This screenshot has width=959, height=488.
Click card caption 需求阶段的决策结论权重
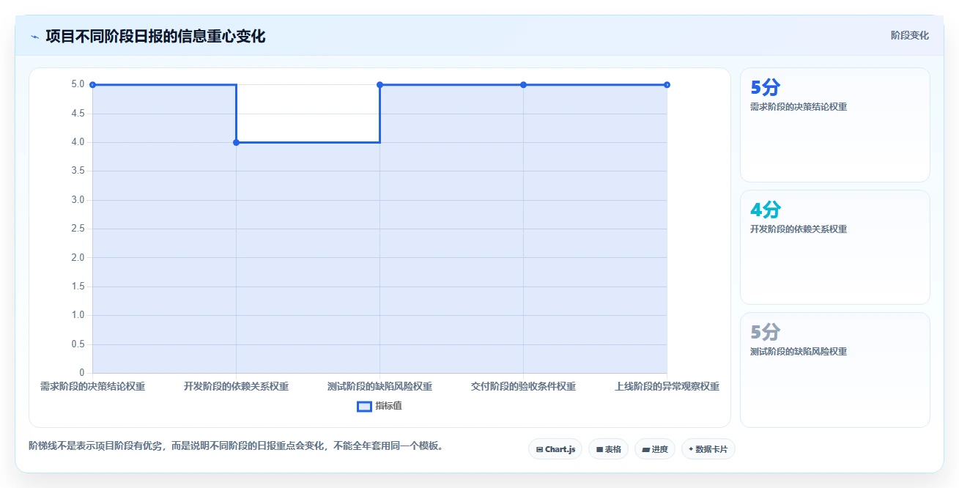pyautogui.click(x=799, y=107)
